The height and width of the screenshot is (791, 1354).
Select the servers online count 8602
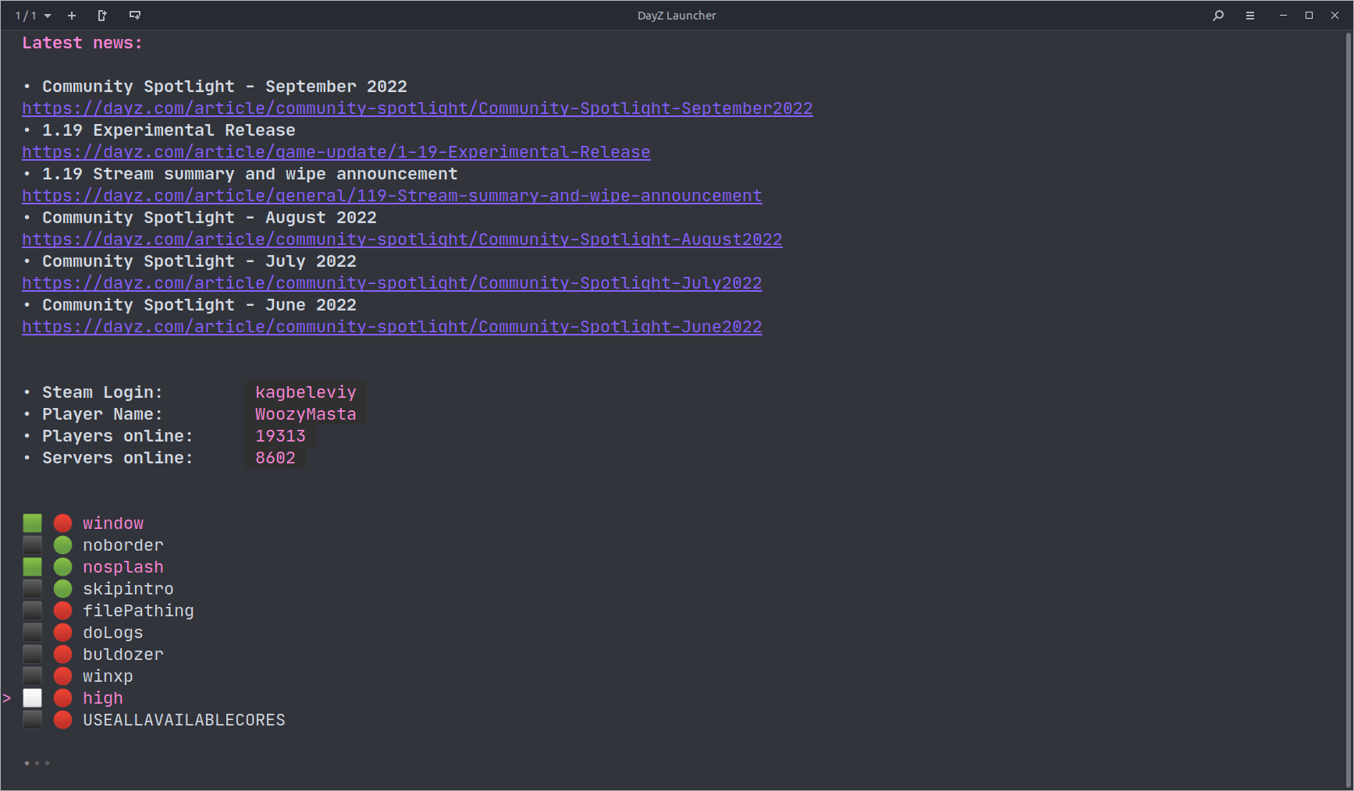pos(275,458)
